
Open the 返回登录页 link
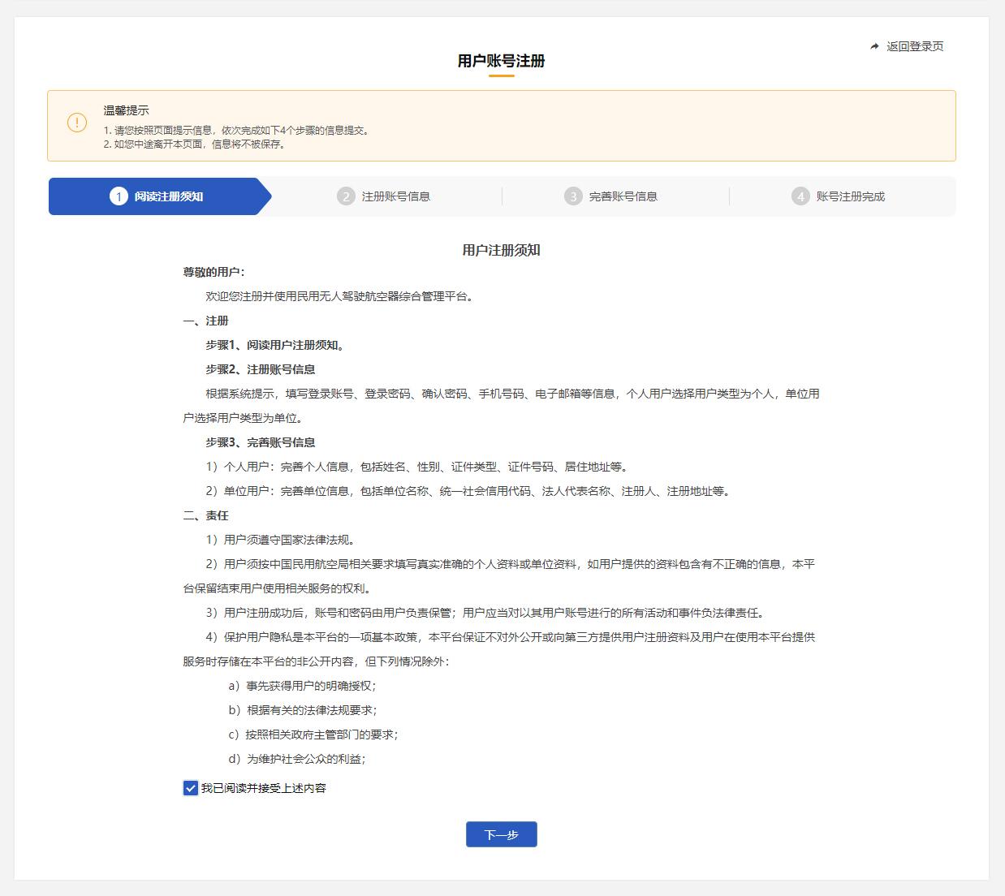pos(914,46)
